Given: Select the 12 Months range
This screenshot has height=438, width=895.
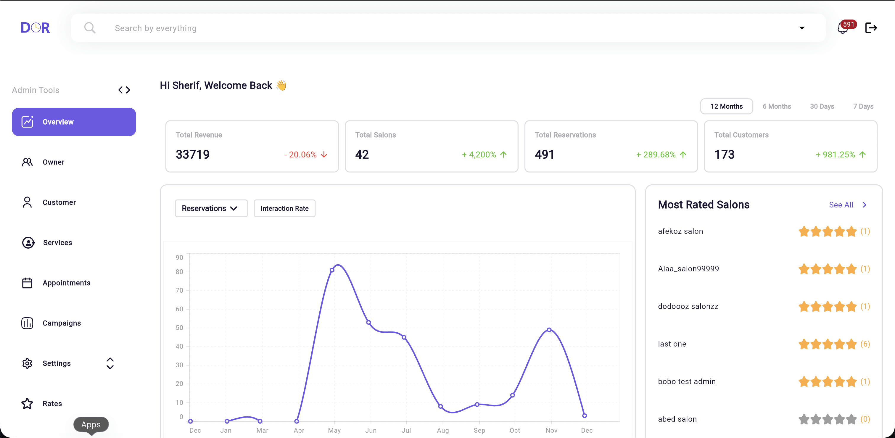Looking at the screenshot, I should [726, 106].
